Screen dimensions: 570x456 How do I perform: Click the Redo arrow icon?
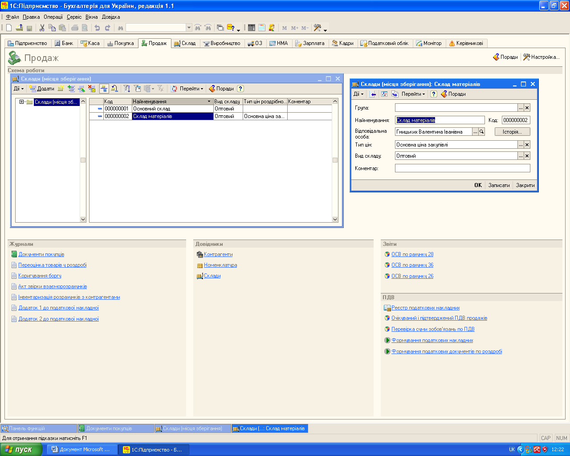(x=107, y=28)
